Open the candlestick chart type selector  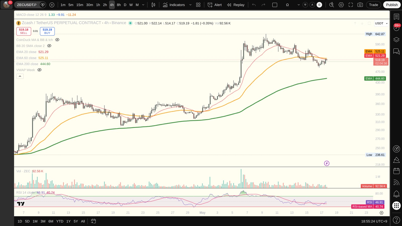click(153, 5)
